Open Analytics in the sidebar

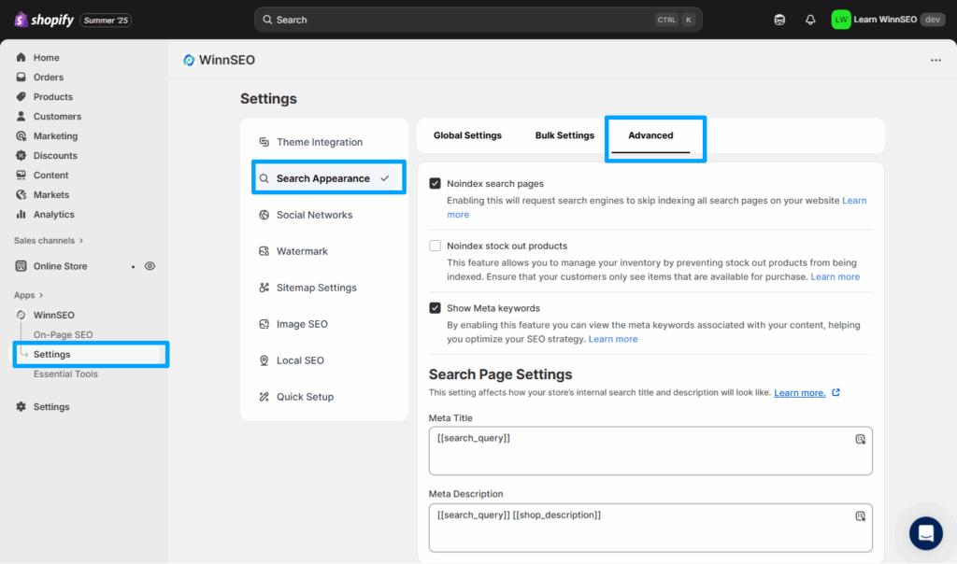53,214
